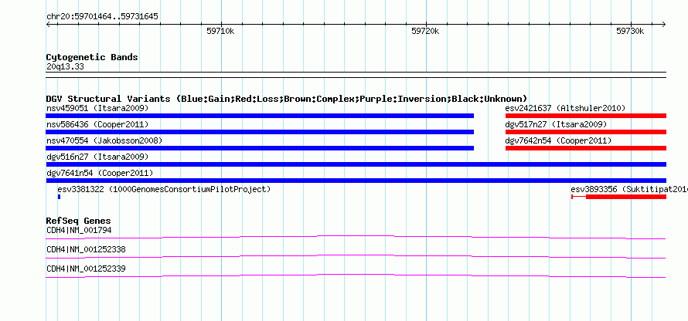Screen dimensions: 688x321
Task: Open the esv2421637 (Altshuler2010) label
Action: point(565,108)
